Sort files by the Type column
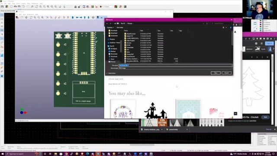Screen dimensions: 277x156 [x=159, y=31]
